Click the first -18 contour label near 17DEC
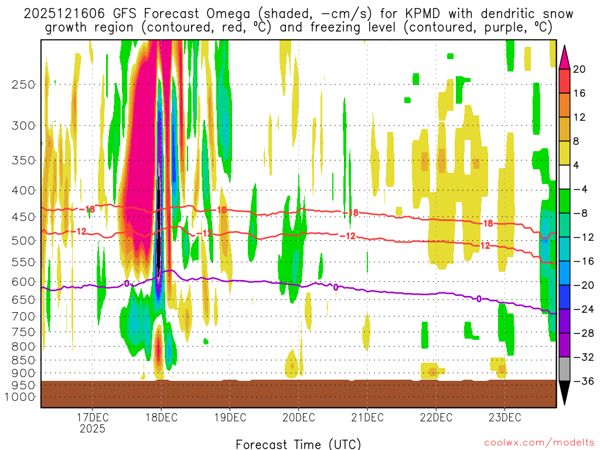Screen dimensions: 600x450 pos(87,209)
